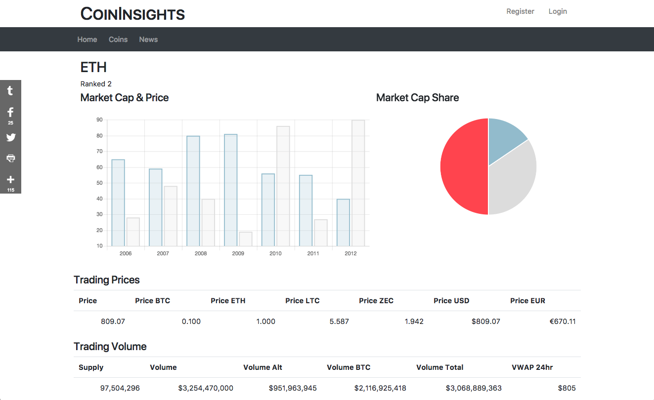Click the Price ETH column header
This screenshot has height=400, width=654.
228,301
